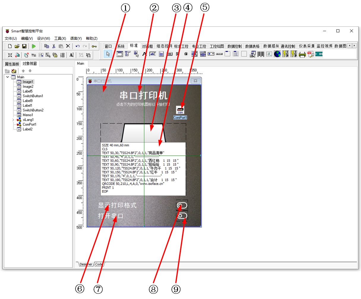The image size is (361, 299).
Task: Click the open folder icon in the toolbar
Action: point(17,46)
